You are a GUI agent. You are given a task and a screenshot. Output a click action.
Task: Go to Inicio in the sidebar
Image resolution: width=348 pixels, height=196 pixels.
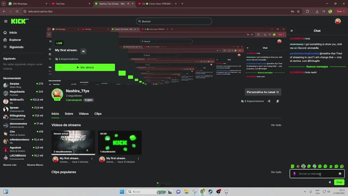tap(13, 32)
